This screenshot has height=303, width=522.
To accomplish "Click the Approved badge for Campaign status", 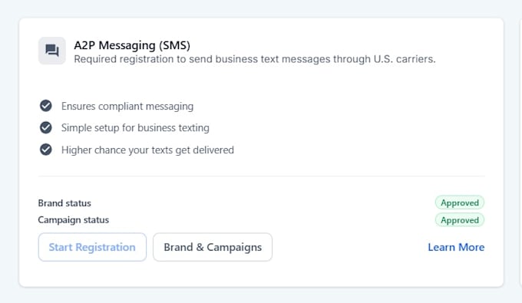I will coord(460,220).
